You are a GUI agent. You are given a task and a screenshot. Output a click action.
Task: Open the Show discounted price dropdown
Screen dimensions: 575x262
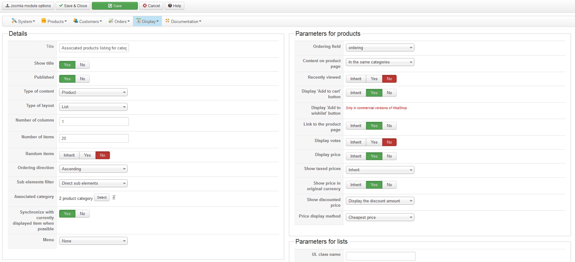(380, 201)
